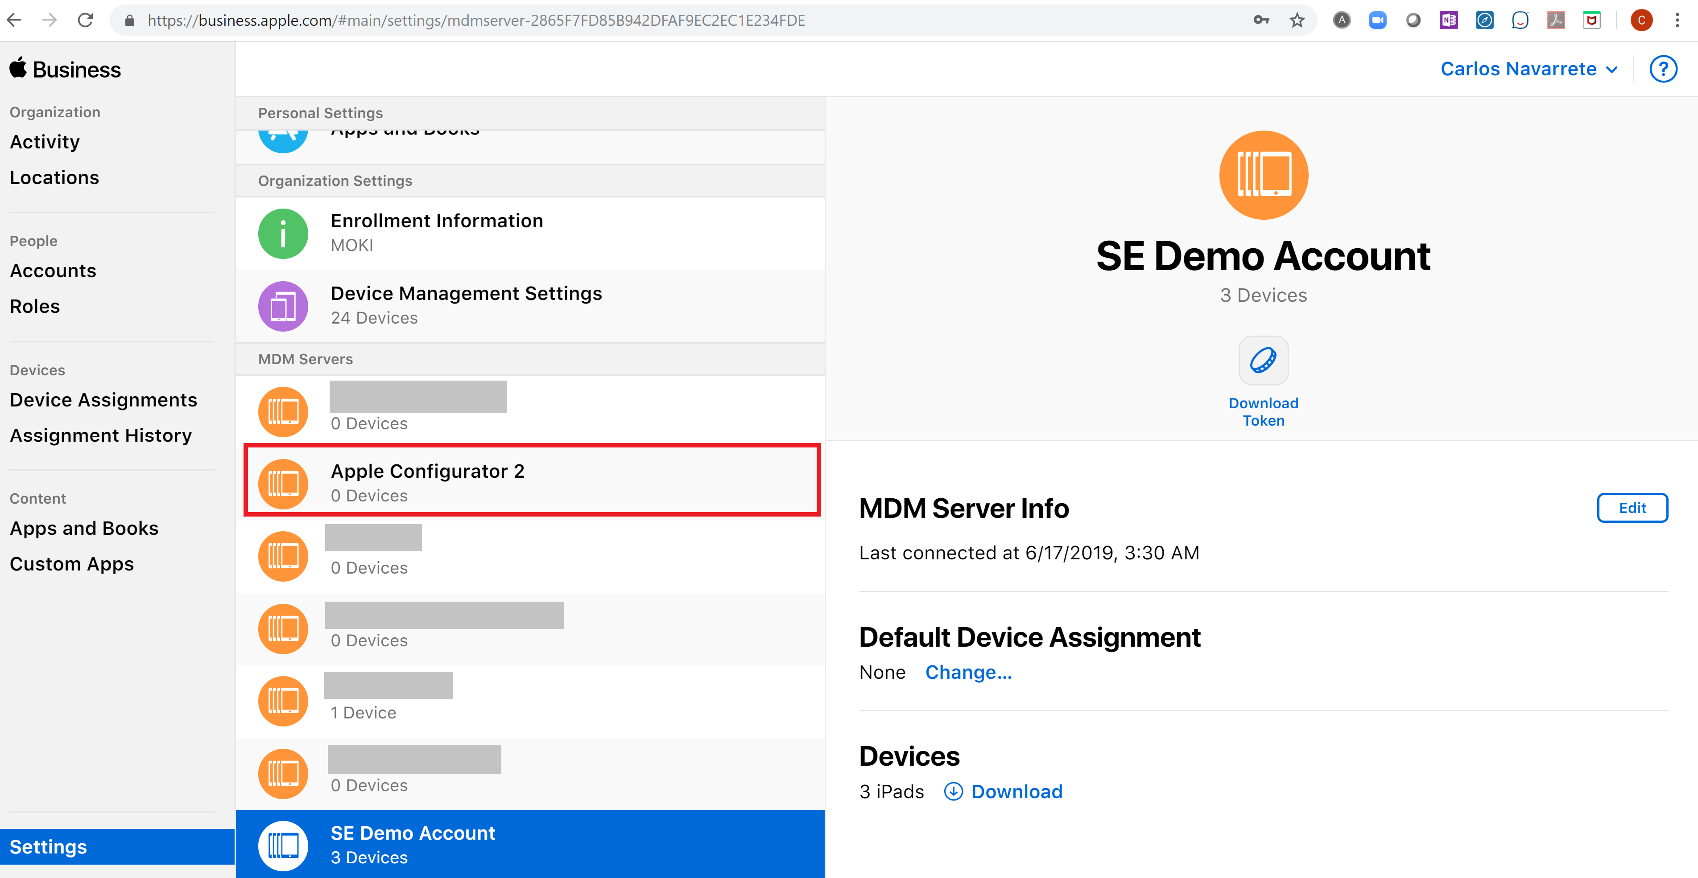Click the browser forward arrow
Screen dimensions: 1698x878
[x=50, y=21]
